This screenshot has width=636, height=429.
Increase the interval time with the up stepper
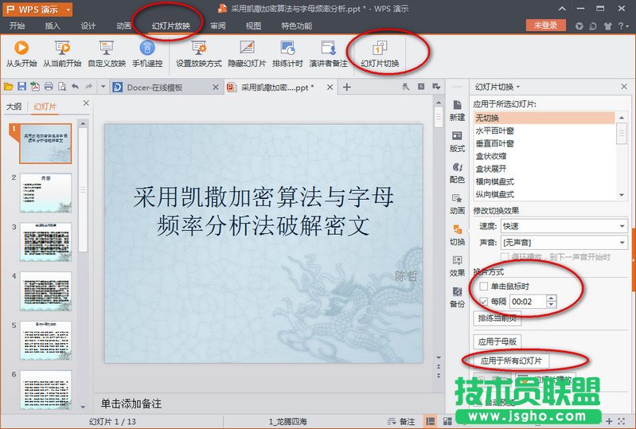coord(551,298)
